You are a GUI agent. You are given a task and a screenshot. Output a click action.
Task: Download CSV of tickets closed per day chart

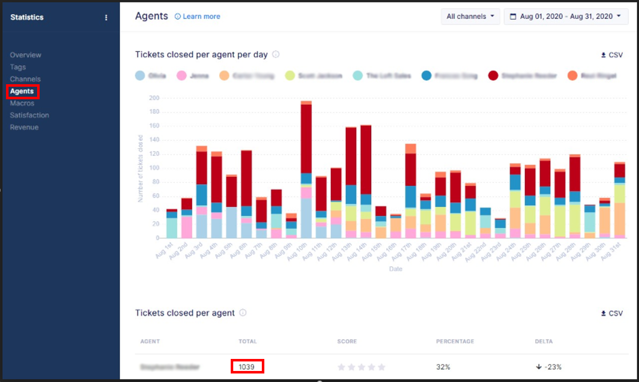(x=612, y=55)
